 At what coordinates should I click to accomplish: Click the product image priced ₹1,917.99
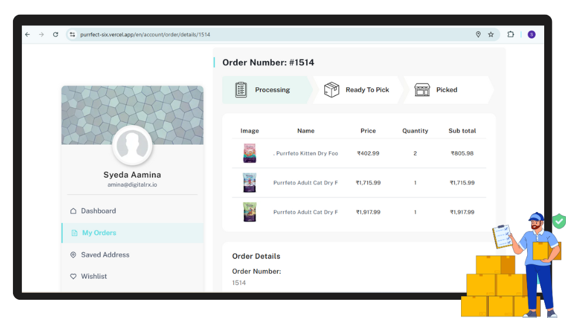[x=250, y=212]
